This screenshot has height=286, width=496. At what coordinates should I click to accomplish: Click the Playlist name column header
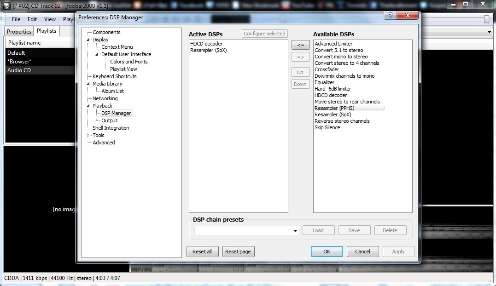(40, 43)
